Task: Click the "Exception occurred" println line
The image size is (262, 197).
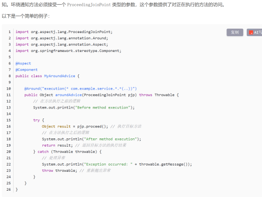Action: 117,164
